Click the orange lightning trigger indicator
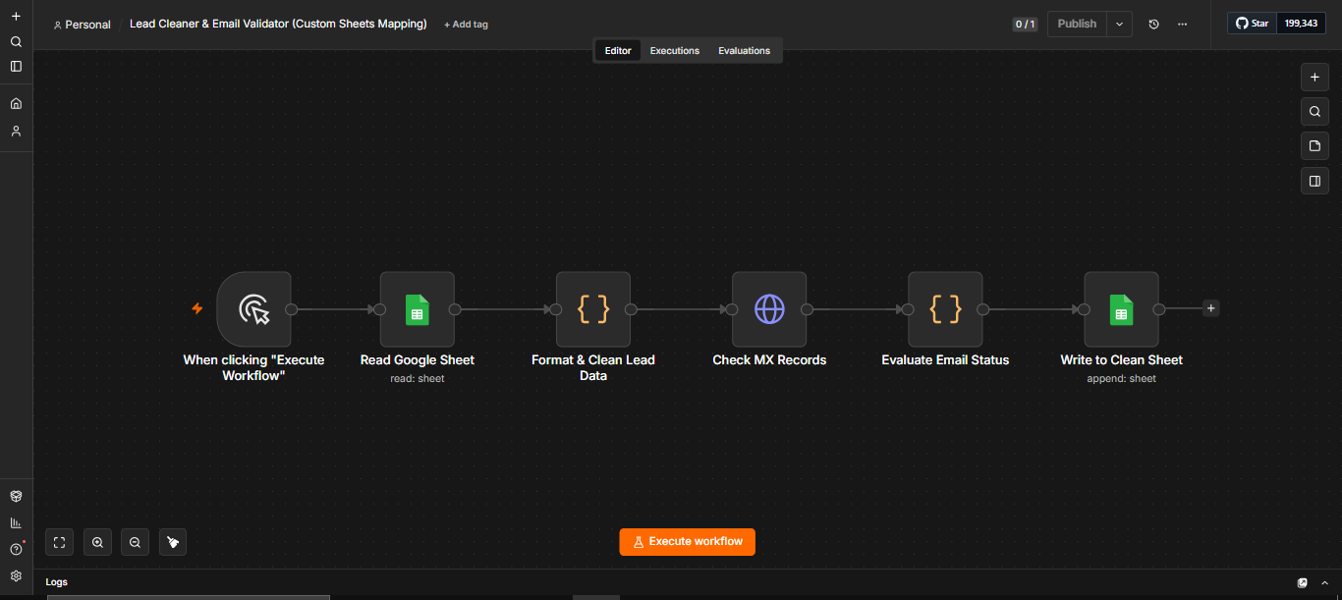The height and width of the screenshot is (600, 1342). (x=196, y=308)
